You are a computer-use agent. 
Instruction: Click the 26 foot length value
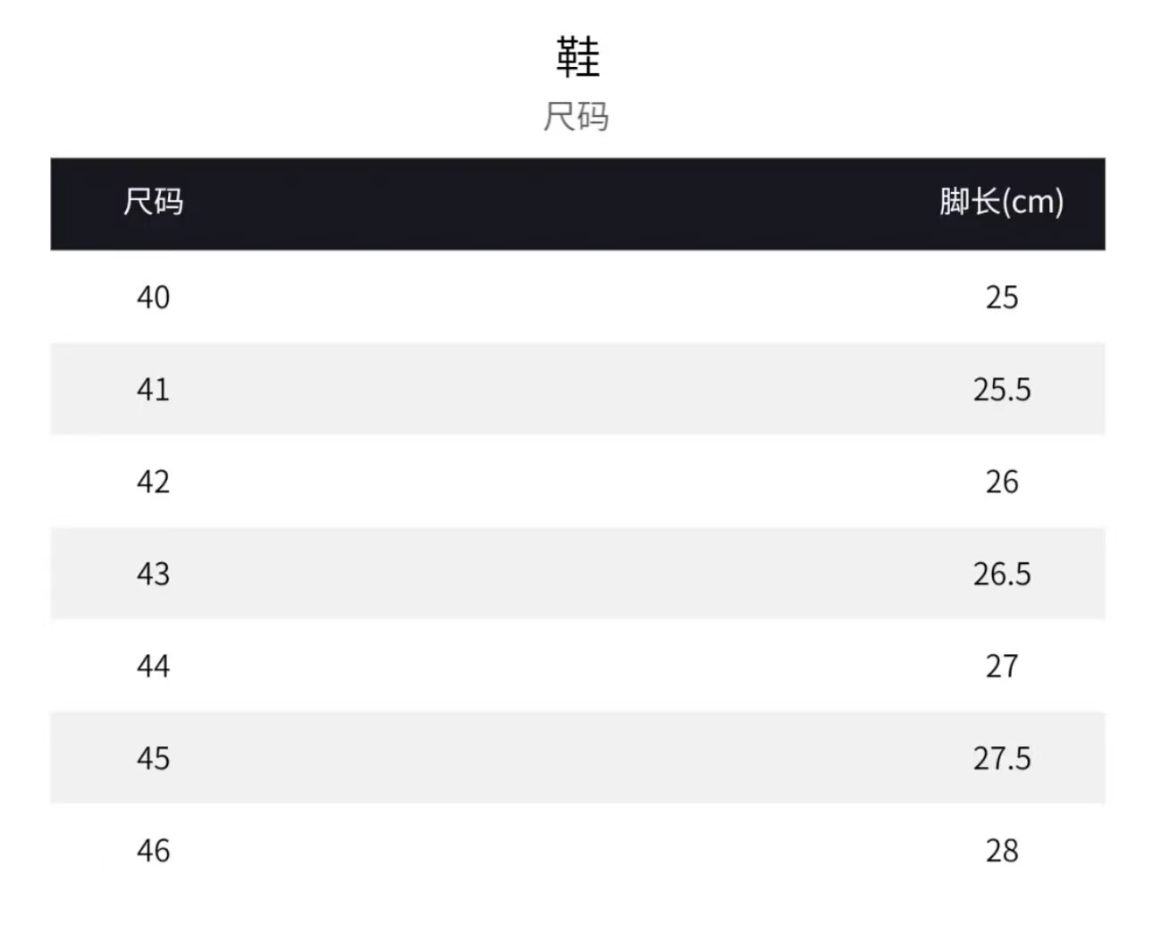[x=1002, y=482]
